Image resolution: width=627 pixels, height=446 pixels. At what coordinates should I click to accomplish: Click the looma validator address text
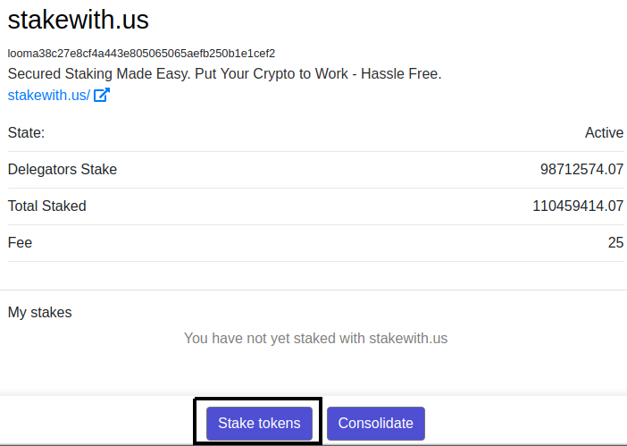point(141,53)
